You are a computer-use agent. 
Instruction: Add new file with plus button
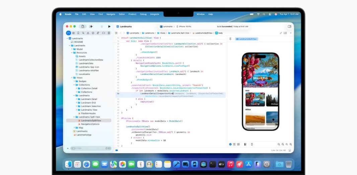(68, 148)
